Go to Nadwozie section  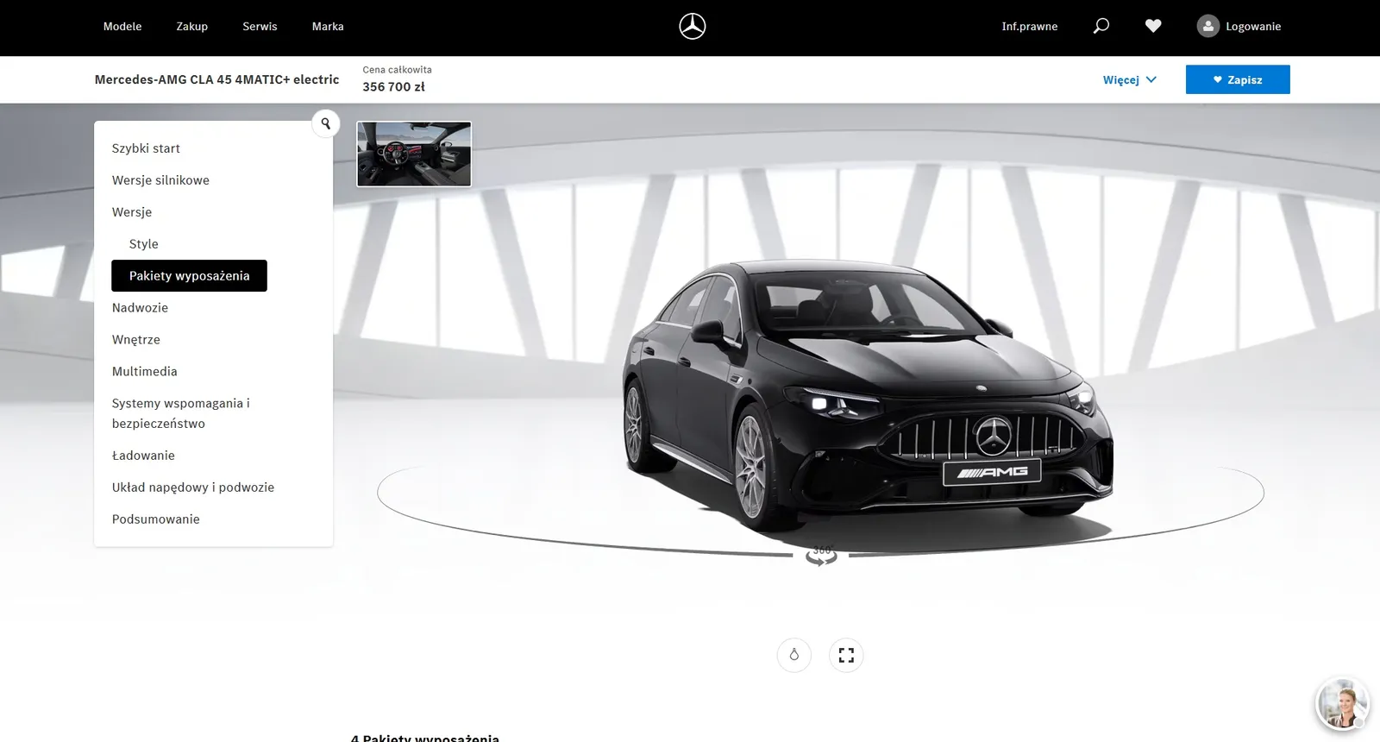140,308
